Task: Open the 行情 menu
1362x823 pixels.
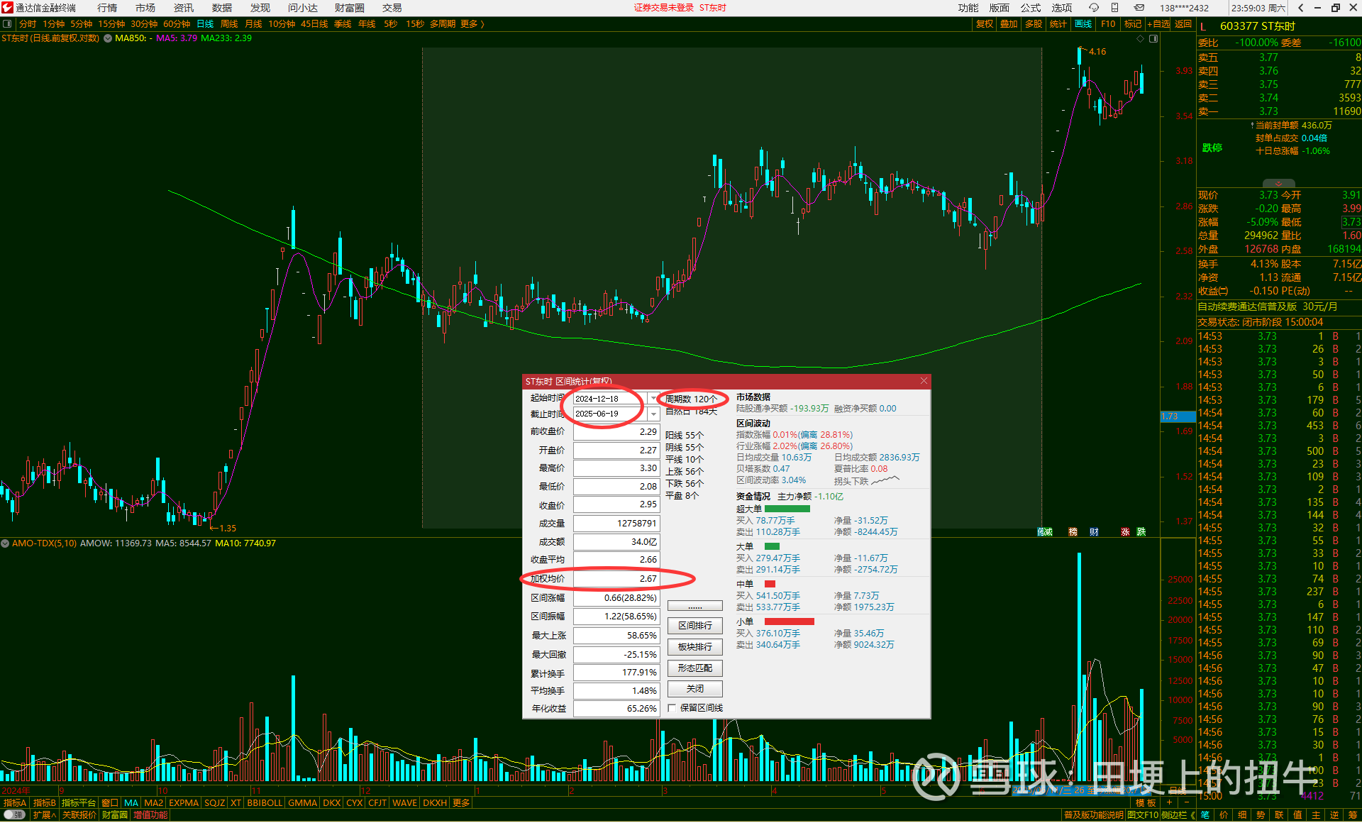Action: (x=107, y=8)
